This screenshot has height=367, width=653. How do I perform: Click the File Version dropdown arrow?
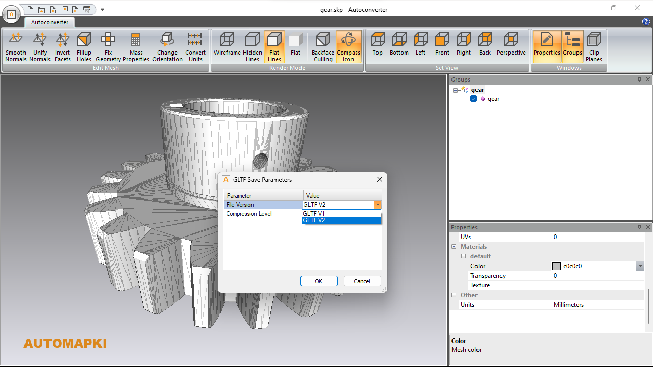click(x=378, y=205)
